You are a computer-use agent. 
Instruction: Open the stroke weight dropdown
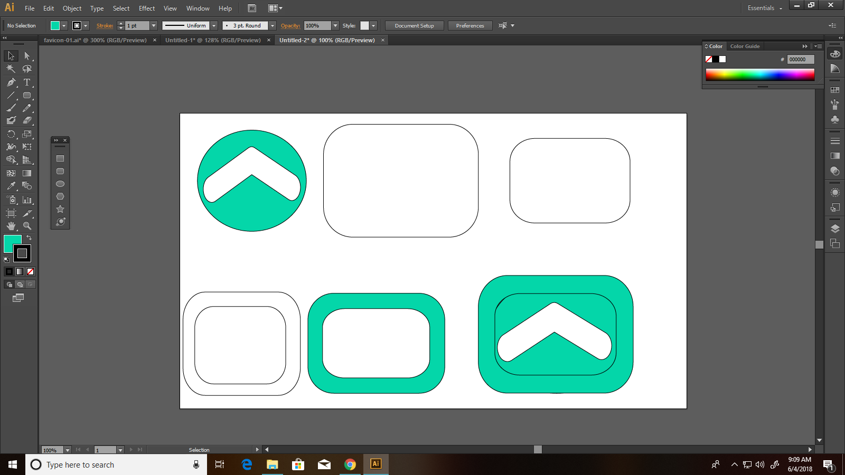coord(154,25)
